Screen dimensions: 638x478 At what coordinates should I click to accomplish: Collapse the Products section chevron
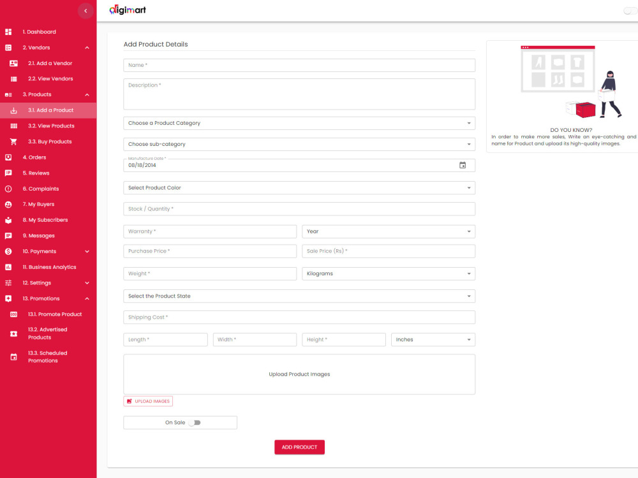pyautogui.click(x=87, y=95)
